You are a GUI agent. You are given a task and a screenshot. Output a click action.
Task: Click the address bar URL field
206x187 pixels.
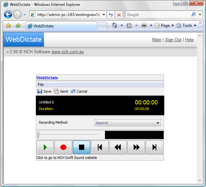(68, 15)
